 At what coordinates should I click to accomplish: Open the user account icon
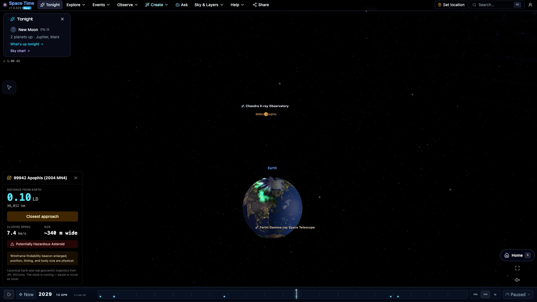click(530, 5)
